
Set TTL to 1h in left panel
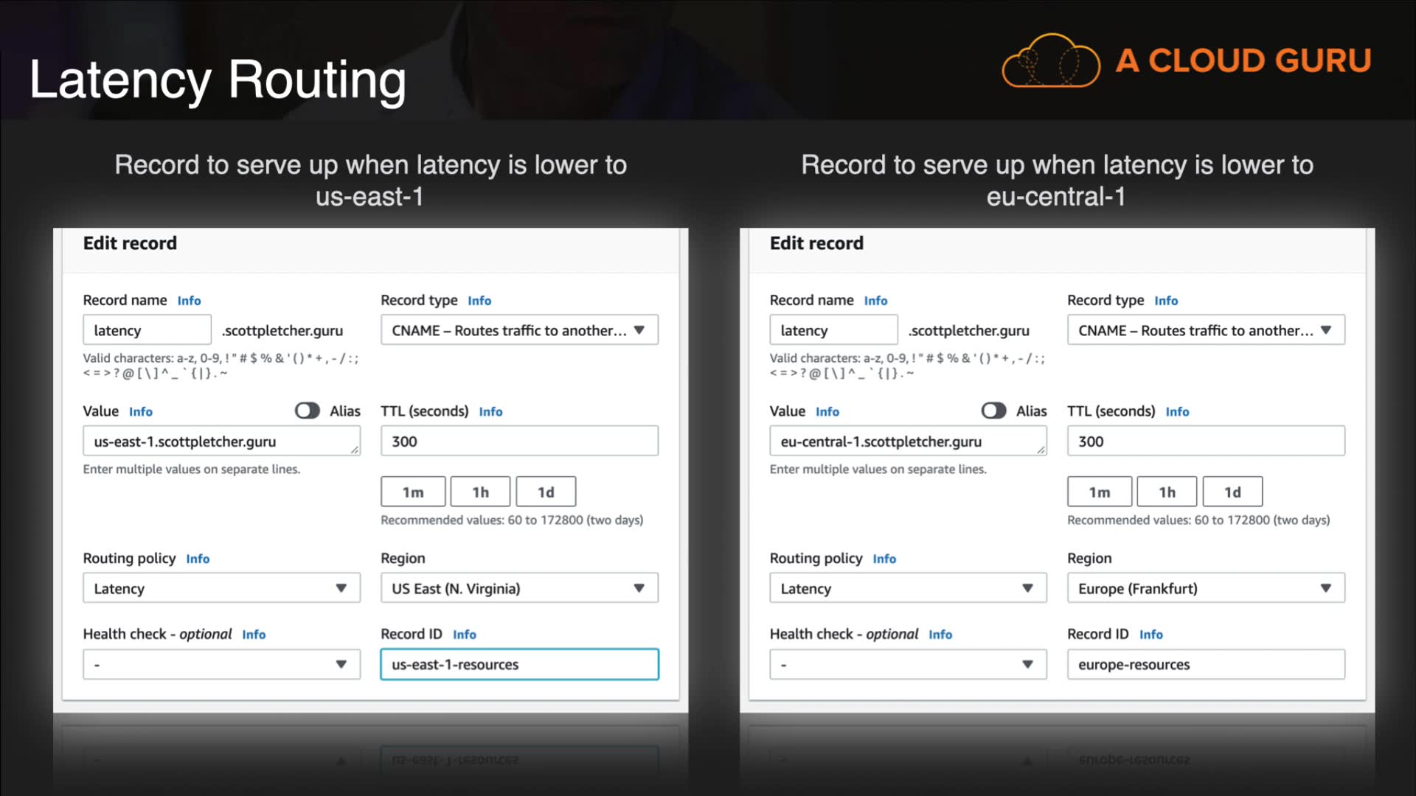(x=480, y=492)
